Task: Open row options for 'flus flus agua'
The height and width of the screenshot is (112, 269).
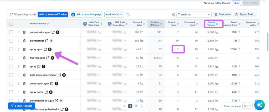Action: pyautogui.click(x=19, y=58)
